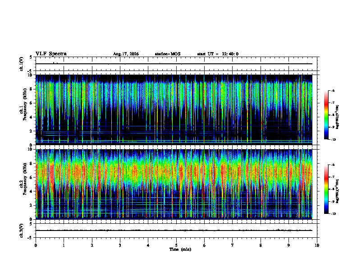Click the "VLF Spectra" plot title
This screenshot has height=275, width=357.
[x=51, y=54]
